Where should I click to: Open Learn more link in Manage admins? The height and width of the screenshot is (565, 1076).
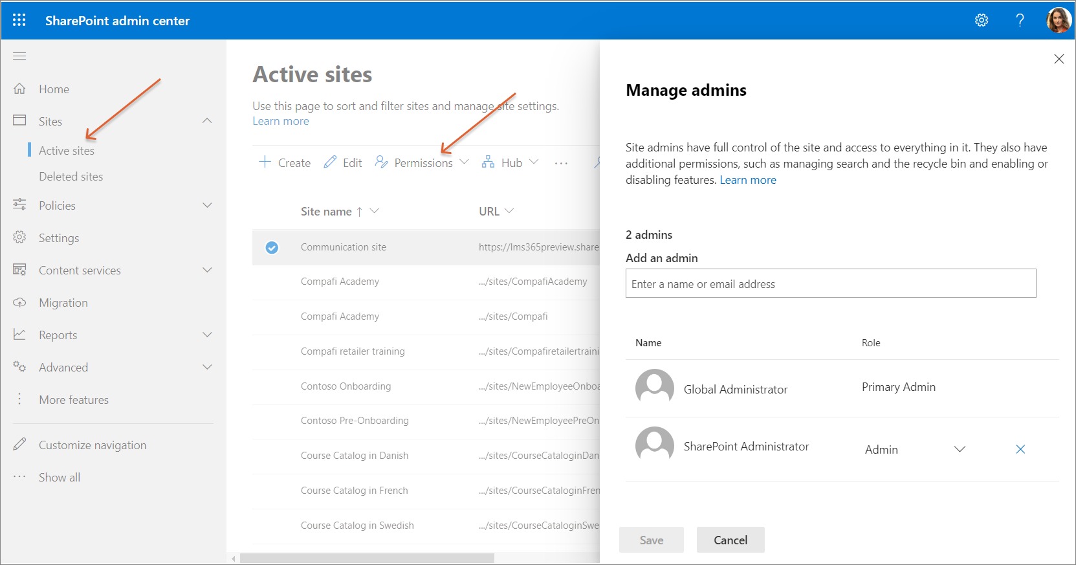click(748, 180)
